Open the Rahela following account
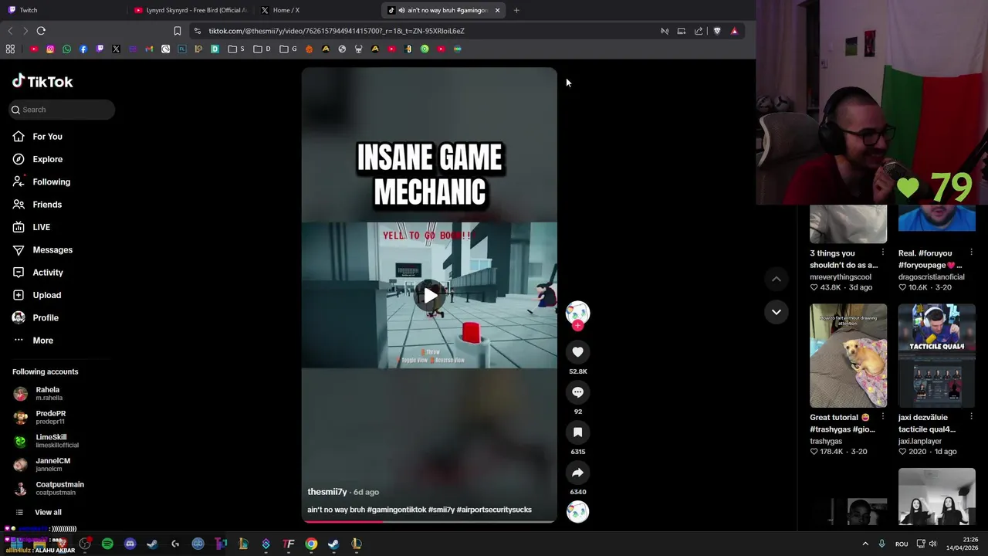Image resolution: width=988 pixels, height=556 pixels. click(48, 394)
